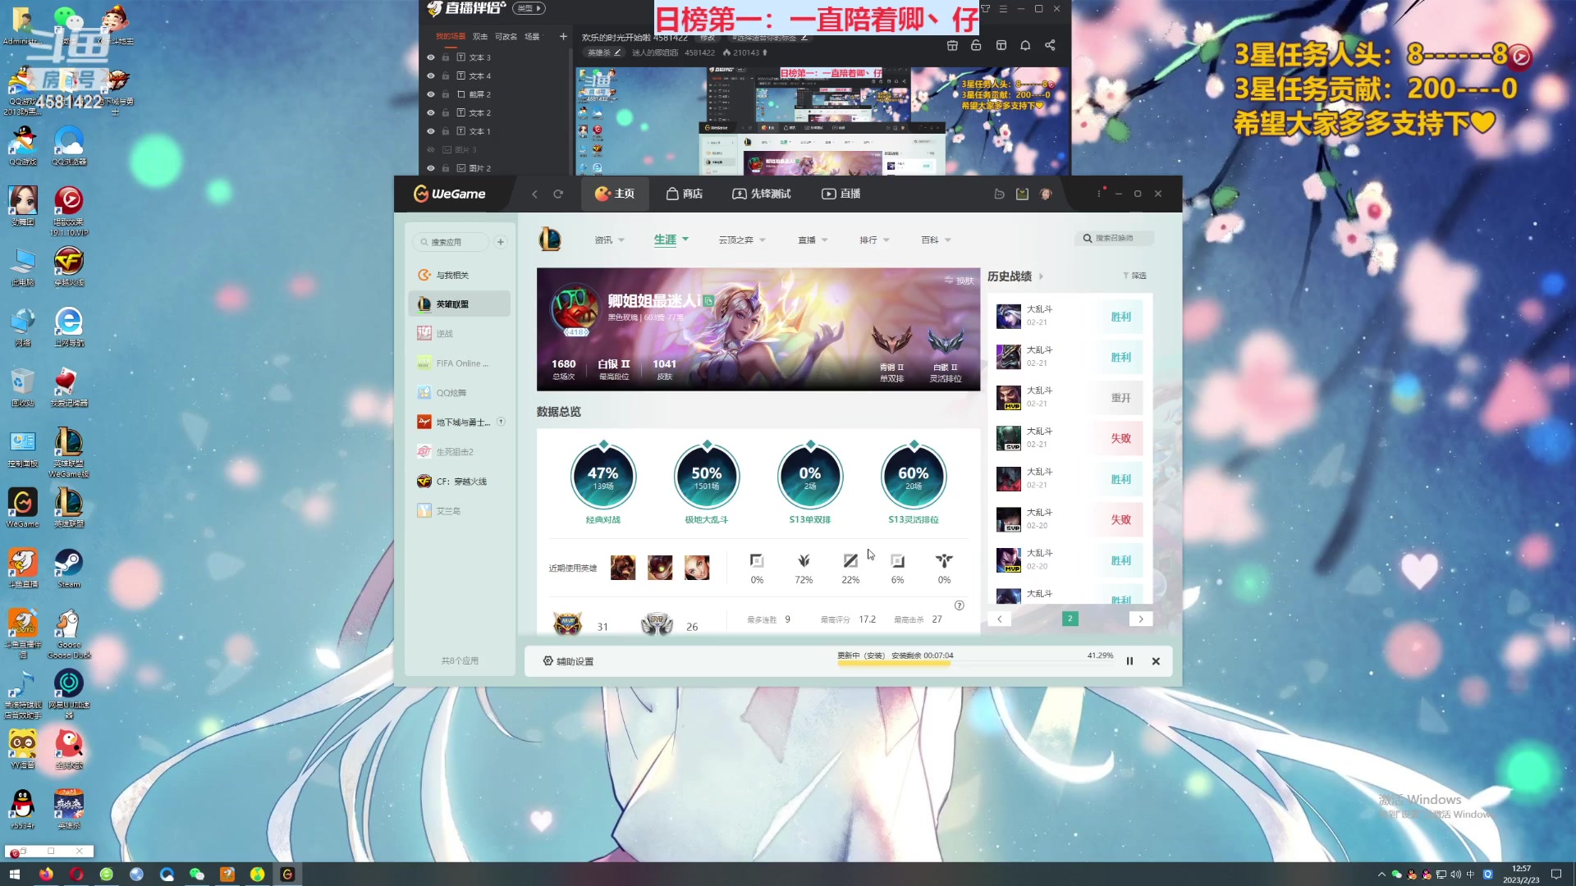Select 逆战 in the sidebar
This screenshot has height=886, width=1576.
(459, 334)
